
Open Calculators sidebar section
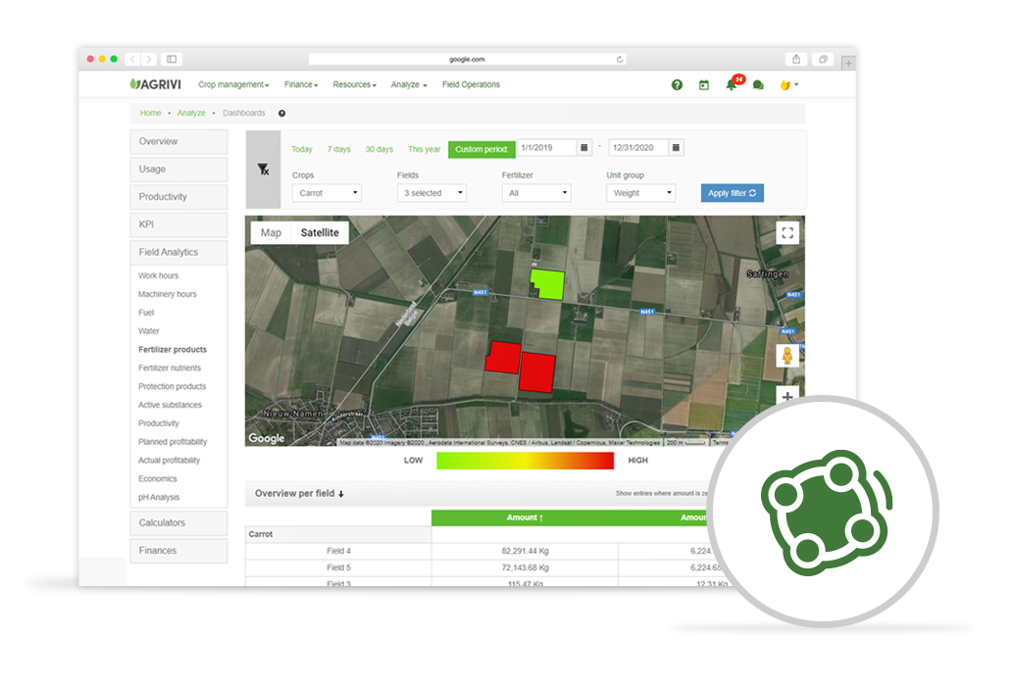pyautogui.click(x=178, y=523)
